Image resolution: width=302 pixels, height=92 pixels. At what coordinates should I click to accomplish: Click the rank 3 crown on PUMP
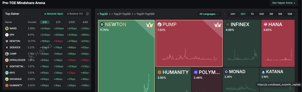coord(218,25)
